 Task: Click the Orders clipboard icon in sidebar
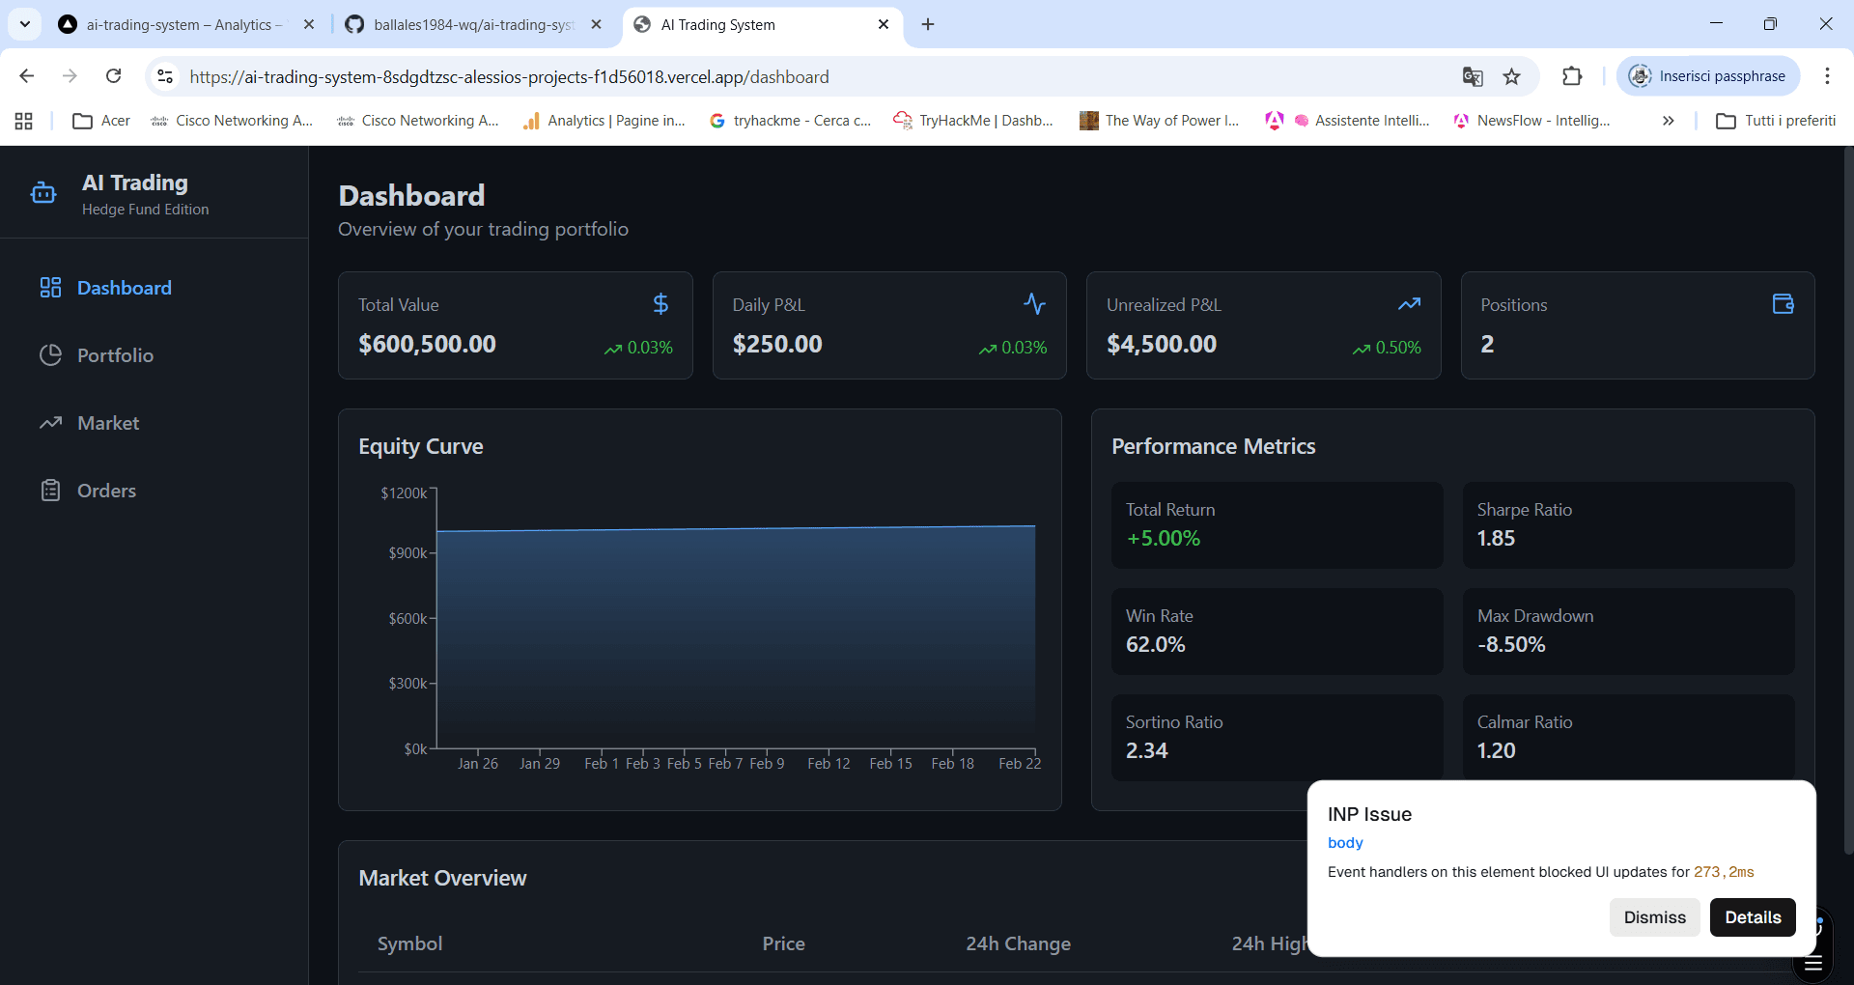pyautogui.click(x=52, y=491)
